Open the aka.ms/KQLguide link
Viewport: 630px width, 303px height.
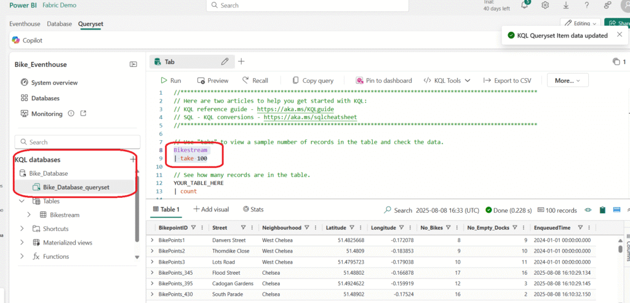(x=295, y=109)
